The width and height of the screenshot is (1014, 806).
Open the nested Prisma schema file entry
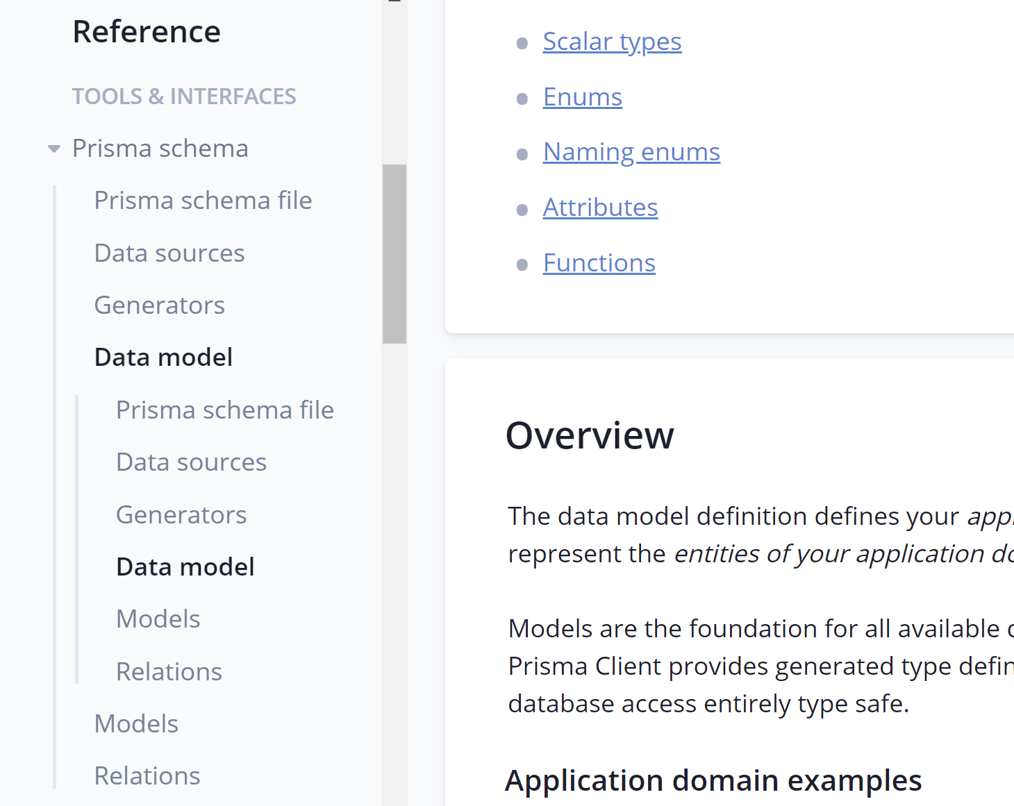point(225,410)
